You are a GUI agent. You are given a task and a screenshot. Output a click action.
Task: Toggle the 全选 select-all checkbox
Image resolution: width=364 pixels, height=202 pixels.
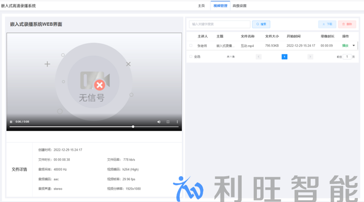[x=191, y=57]
